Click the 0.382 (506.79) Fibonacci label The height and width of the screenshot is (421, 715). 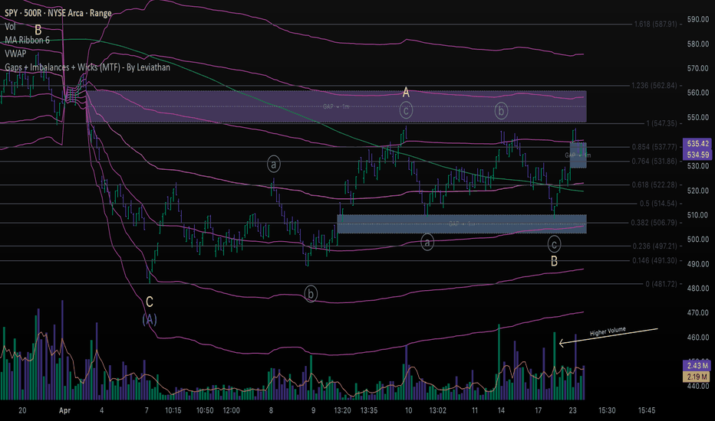(654, 223)
